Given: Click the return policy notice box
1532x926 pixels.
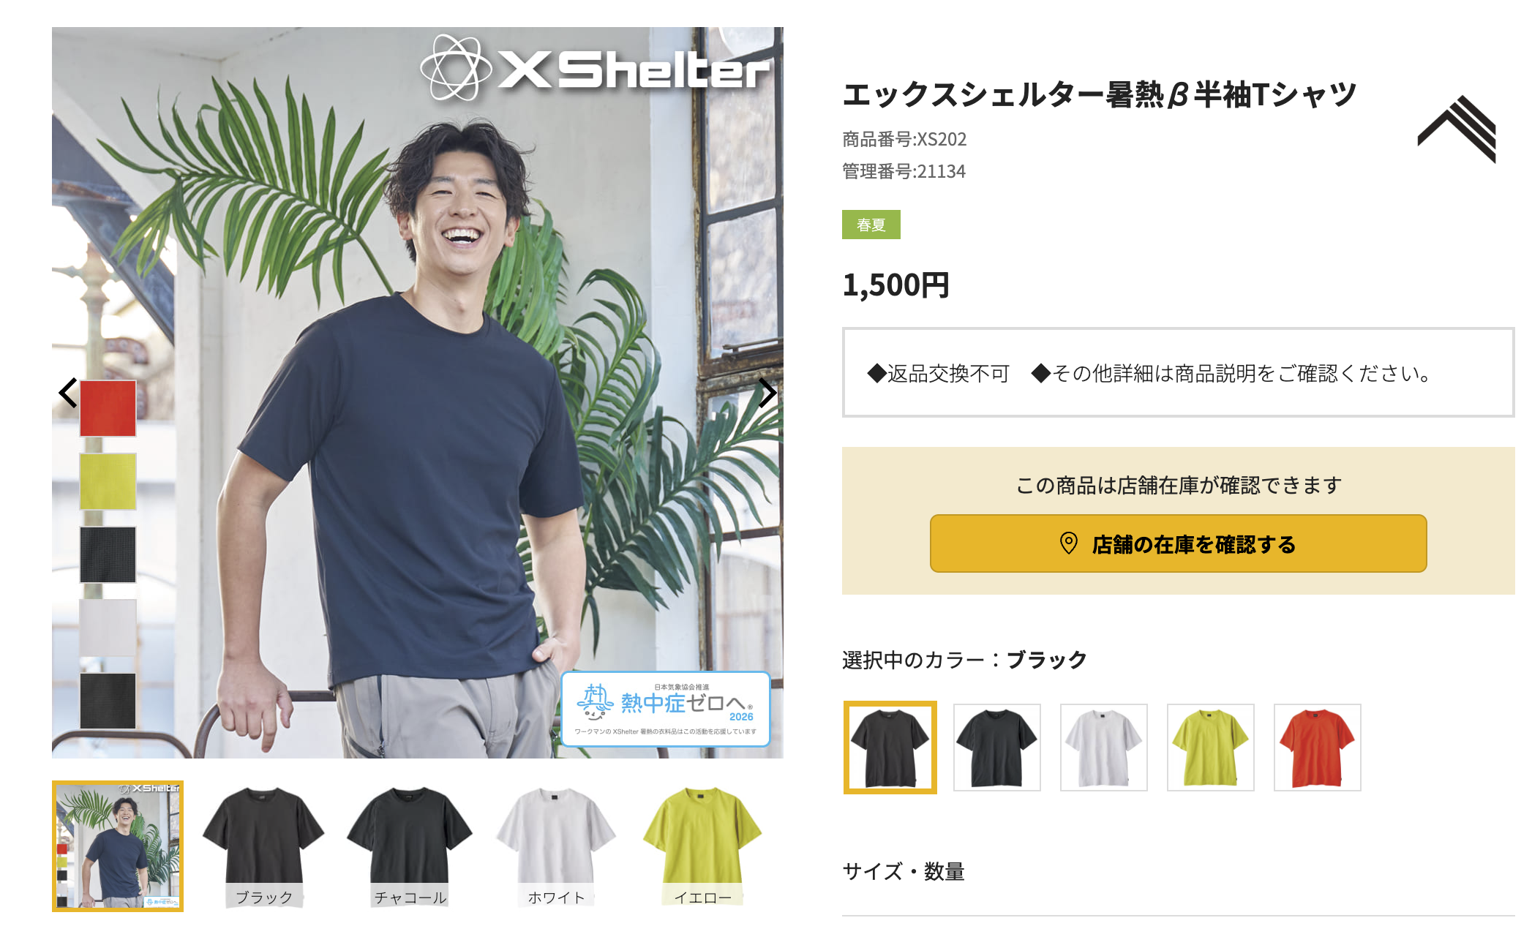Looking at the screenshot, I should (x=1178, y=372).
